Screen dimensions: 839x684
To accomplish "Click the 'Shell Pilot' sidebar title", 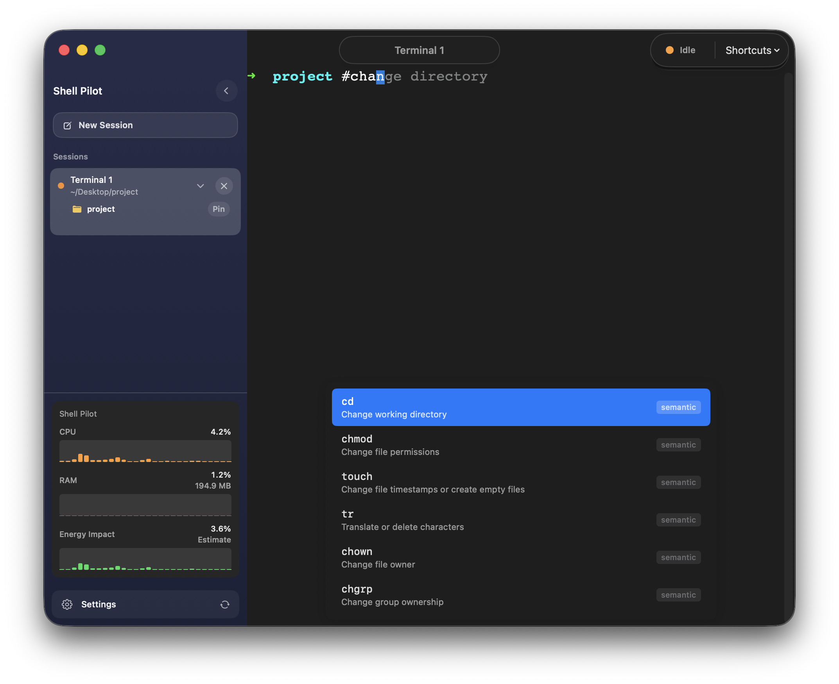I will click(78, 91).
